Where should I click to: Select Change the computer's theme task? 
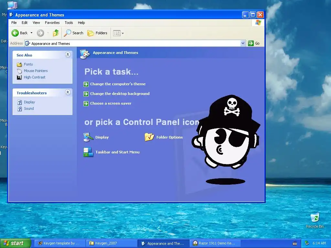click(x=118, y=84)
